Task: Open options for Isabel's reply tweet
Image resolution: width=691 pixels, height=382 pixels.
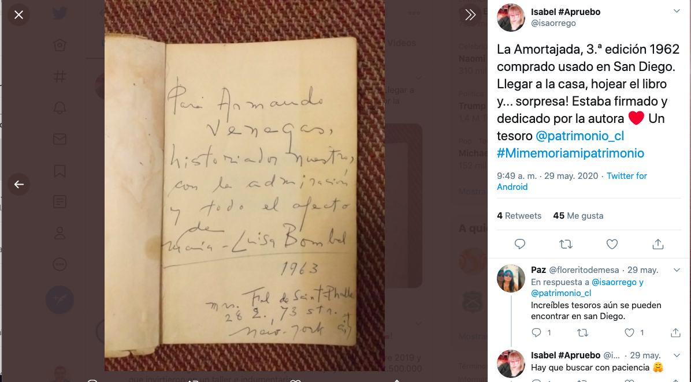Action: pyautogui.click(x=677, y=355)
